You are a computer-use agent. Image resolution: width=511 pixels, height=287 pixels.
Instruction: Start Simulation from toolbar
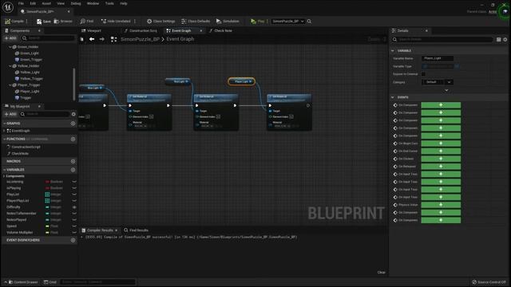tap(228, 22)
